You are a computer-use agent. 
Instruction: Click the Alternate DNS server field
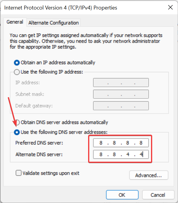[121, 154]
